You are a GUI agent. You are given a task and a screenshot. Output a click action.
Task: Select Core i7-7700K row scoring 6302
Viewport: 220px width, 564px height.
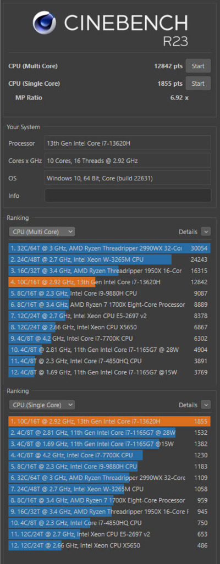pyautogui.click(x=109, y=339)
